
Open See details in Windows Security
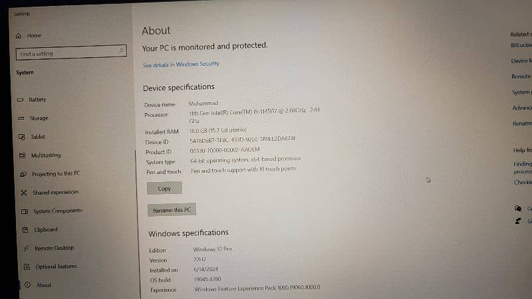point(180,64)
